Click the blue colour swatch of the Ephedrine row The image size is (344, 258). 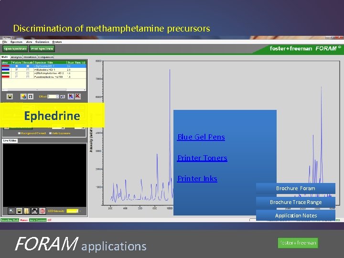(x=6, y=70)
